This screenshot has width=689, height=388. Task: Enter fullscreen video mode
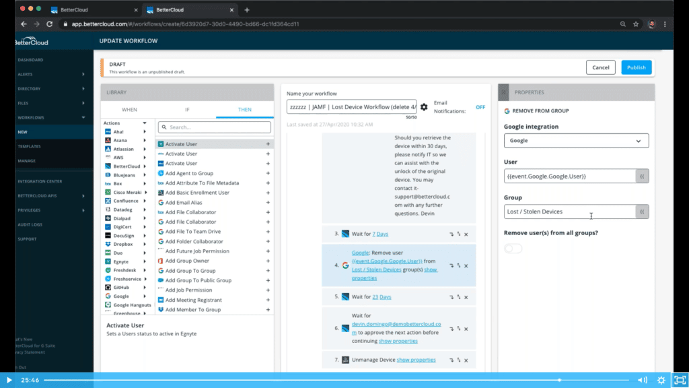pyautogui.click(x=680, y=380)
